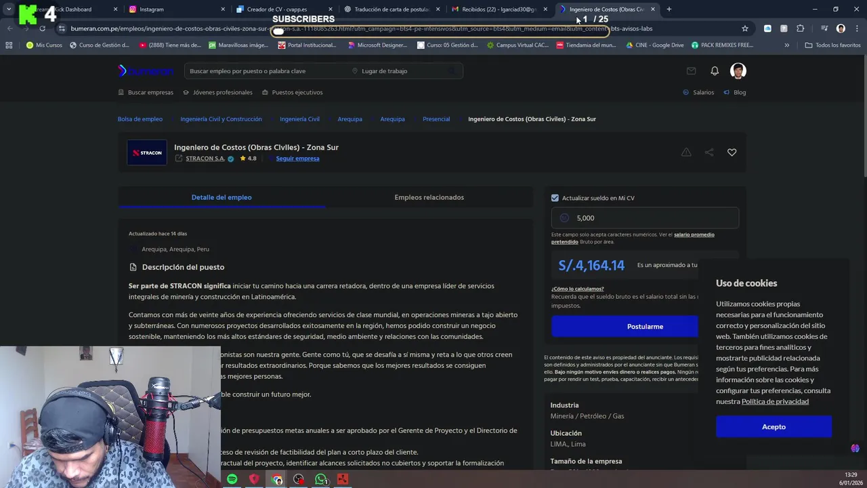Show hidden bookmarks overflow chevron

pyautogui.click(x=786, y=45)
